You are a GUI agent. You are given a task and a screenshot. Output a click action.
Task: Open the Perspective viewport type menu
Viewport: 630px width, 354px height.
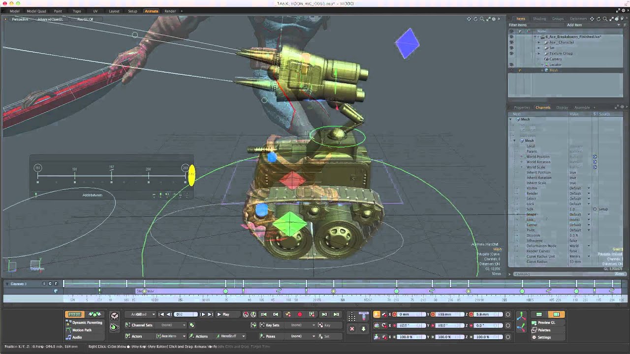[20, 19]
